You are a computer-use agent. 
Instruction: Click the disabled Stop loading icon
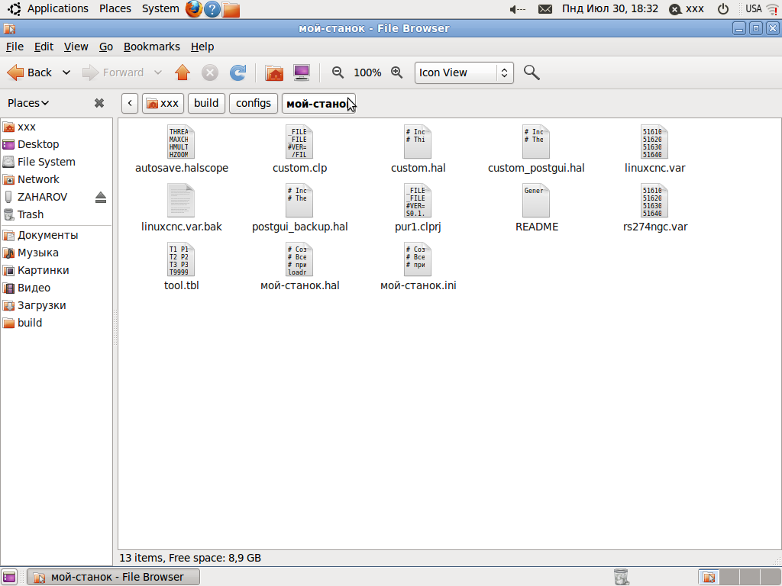[x=210, y=72]
